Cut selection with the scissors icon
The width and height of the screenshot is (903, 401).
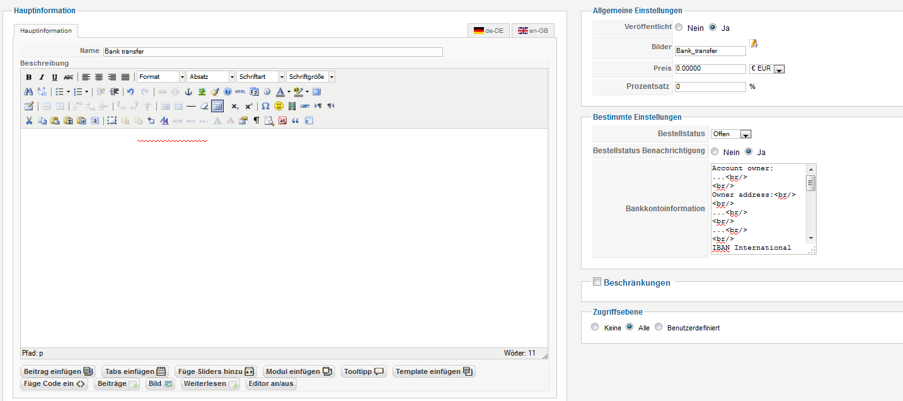click(x=28, y=120)
